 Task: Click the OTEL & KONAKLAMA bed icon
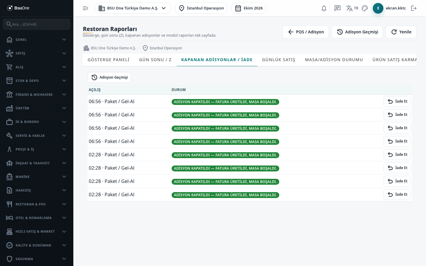click(9, 218)
